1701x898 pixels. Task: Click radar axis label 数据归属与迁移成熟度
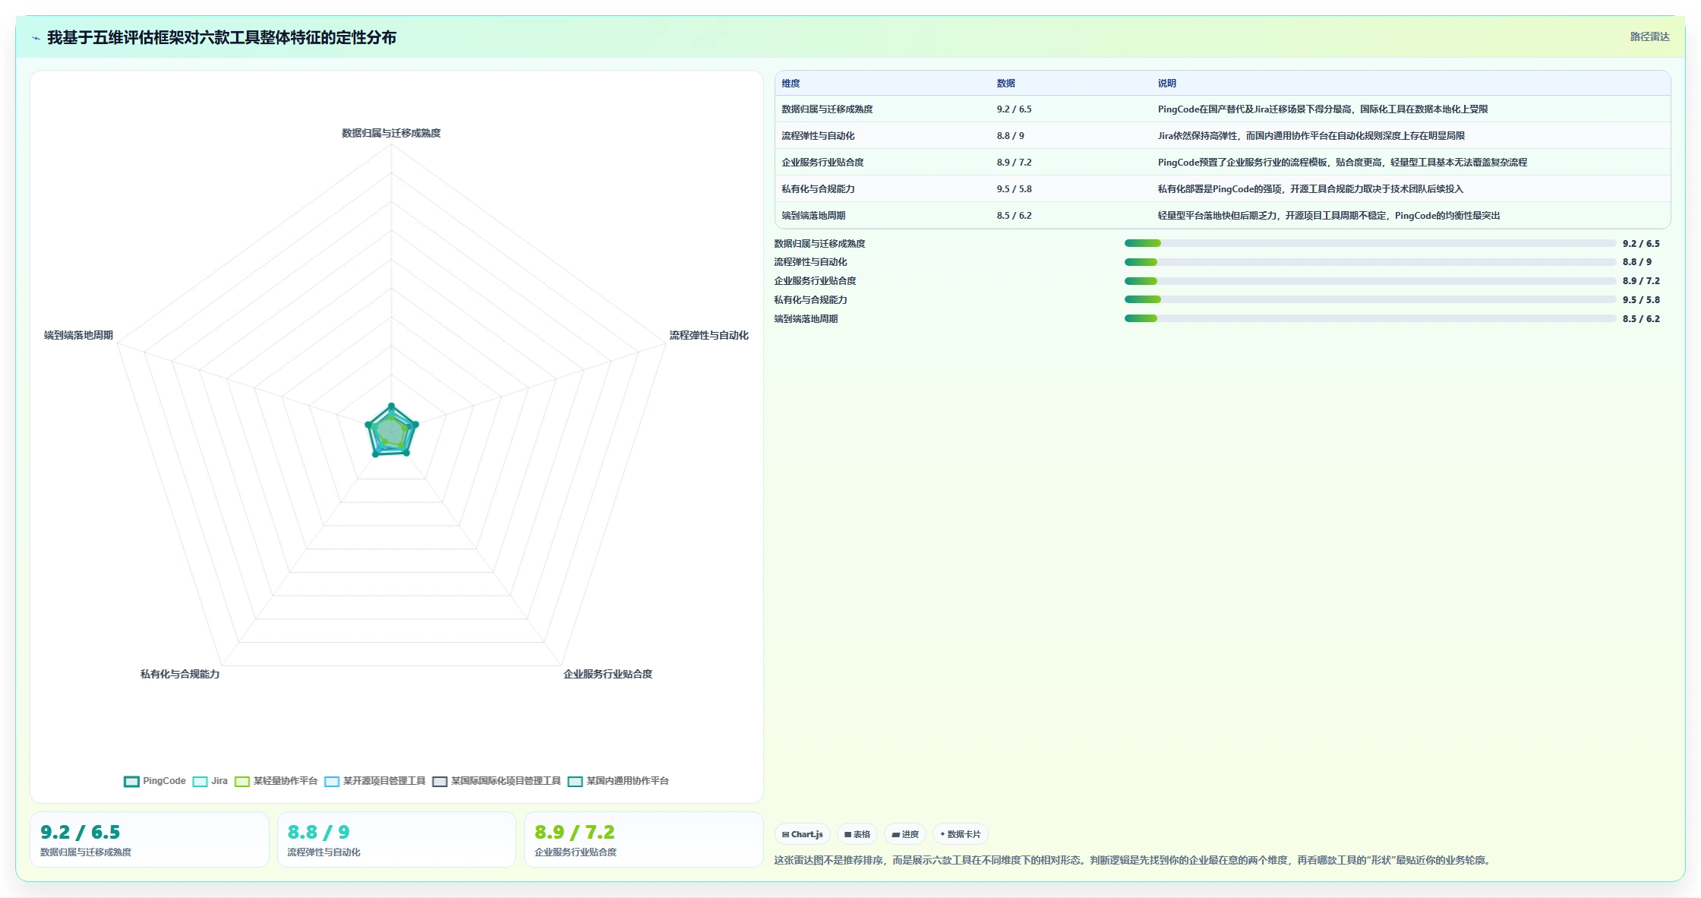point(391,133)
